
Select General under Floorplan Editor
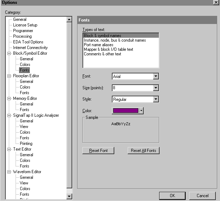pyautogui.click(x=27, y=81)
